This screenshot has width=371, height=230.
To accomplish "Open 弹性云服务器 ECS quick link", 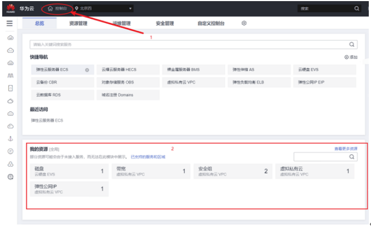I will coord(62,69).
